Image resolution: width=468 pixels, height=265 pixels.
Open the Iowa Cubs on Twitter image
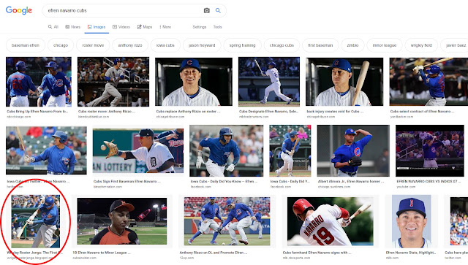[46, 150]
